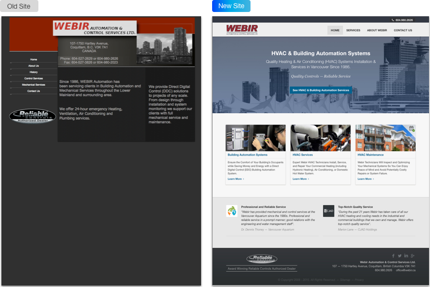
Task: Click the Reliable Controls Authorized Dealer badge on old site
Action: [x=33, y=116]
